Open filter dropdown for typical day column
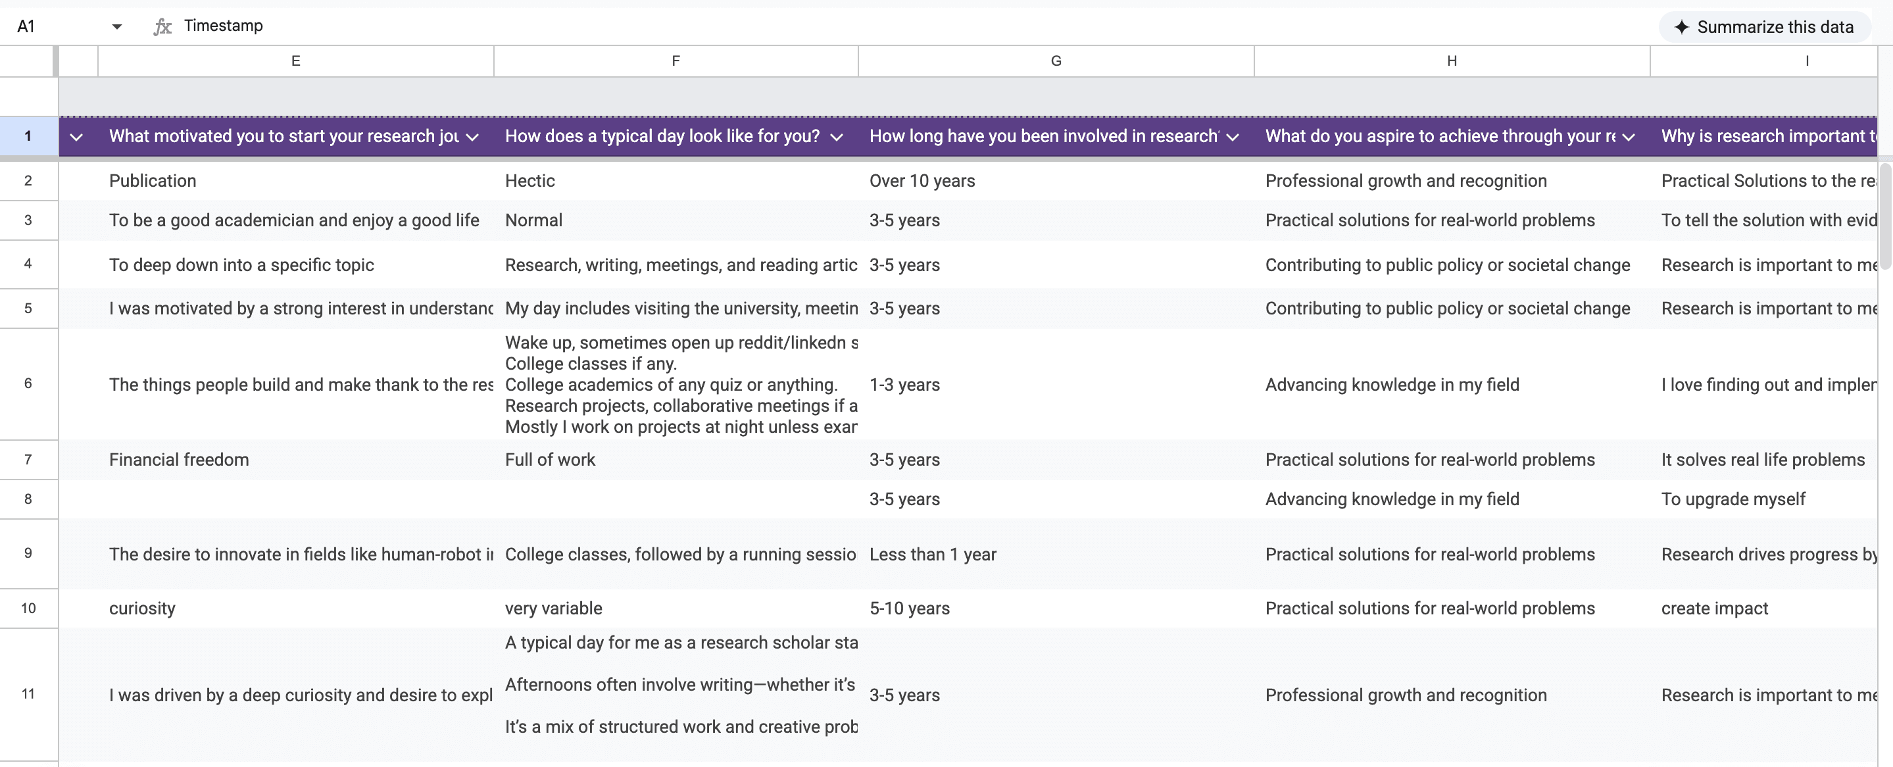The image size is (1893, 767). coord(836,137)
